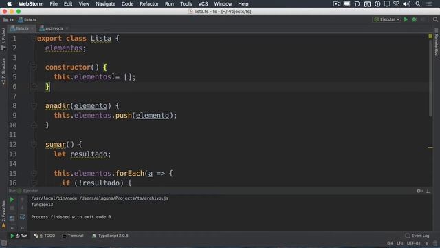
Task: Open Search Everywhere magnifier in WebStorm toolbar
Action: click(x=435, y=19)
